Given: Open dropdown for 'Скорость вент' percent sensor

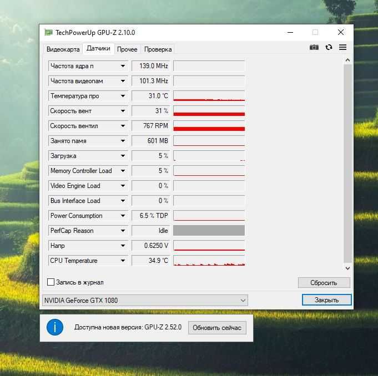Looking at the screenshot, I should pyautogui.click(x=123, y=111).
